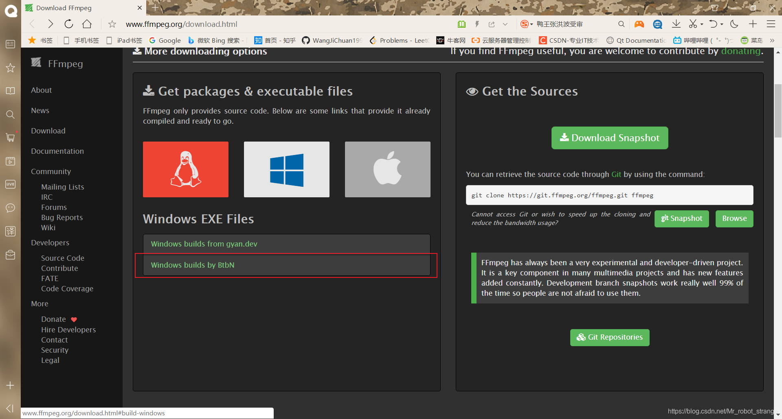Open the Source Code link
782x419 pixels.
coord(63,258)
